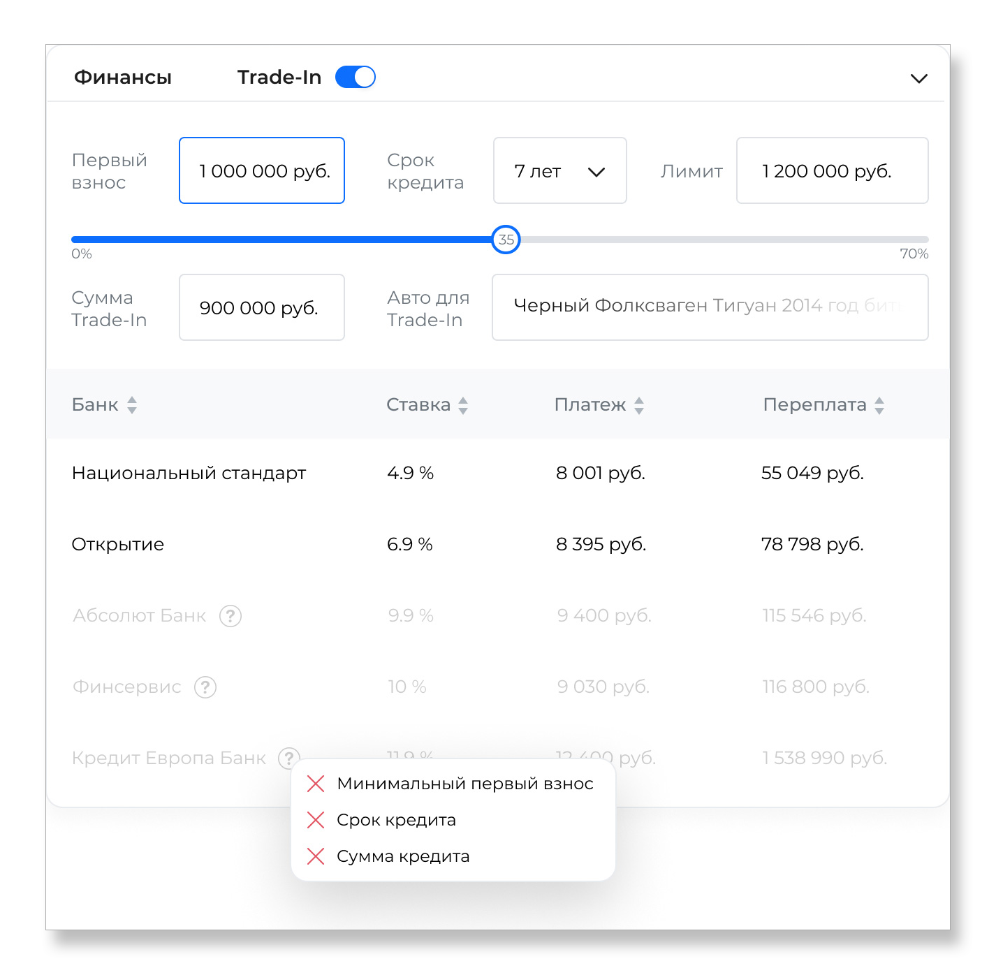Click help icon next to Кредит Европа Банк
Viewport: 996px width, 975px height.
tap(288, 757)
